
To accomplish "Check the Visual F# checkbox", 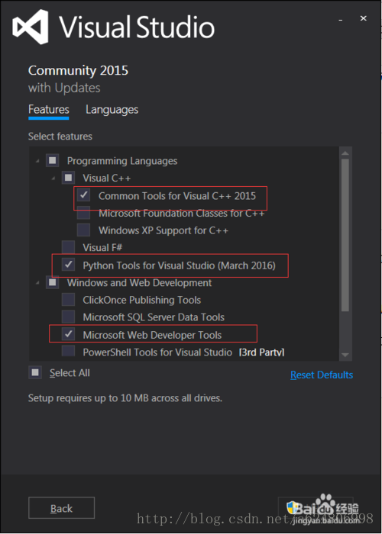I will click(x=68, y=248).
